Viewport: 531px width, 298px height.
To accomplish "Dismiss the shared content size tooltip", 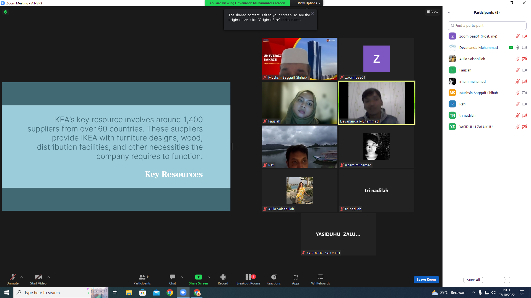I will 313,14.
